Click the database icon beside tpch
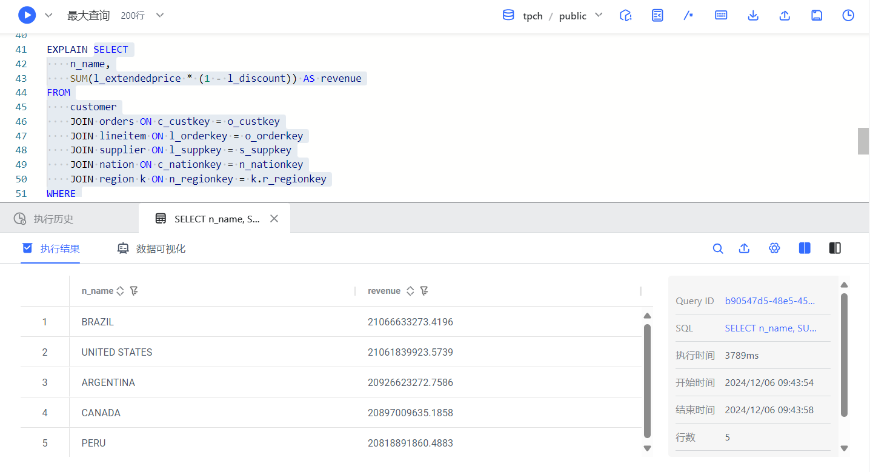 click(x=508, y=15)
